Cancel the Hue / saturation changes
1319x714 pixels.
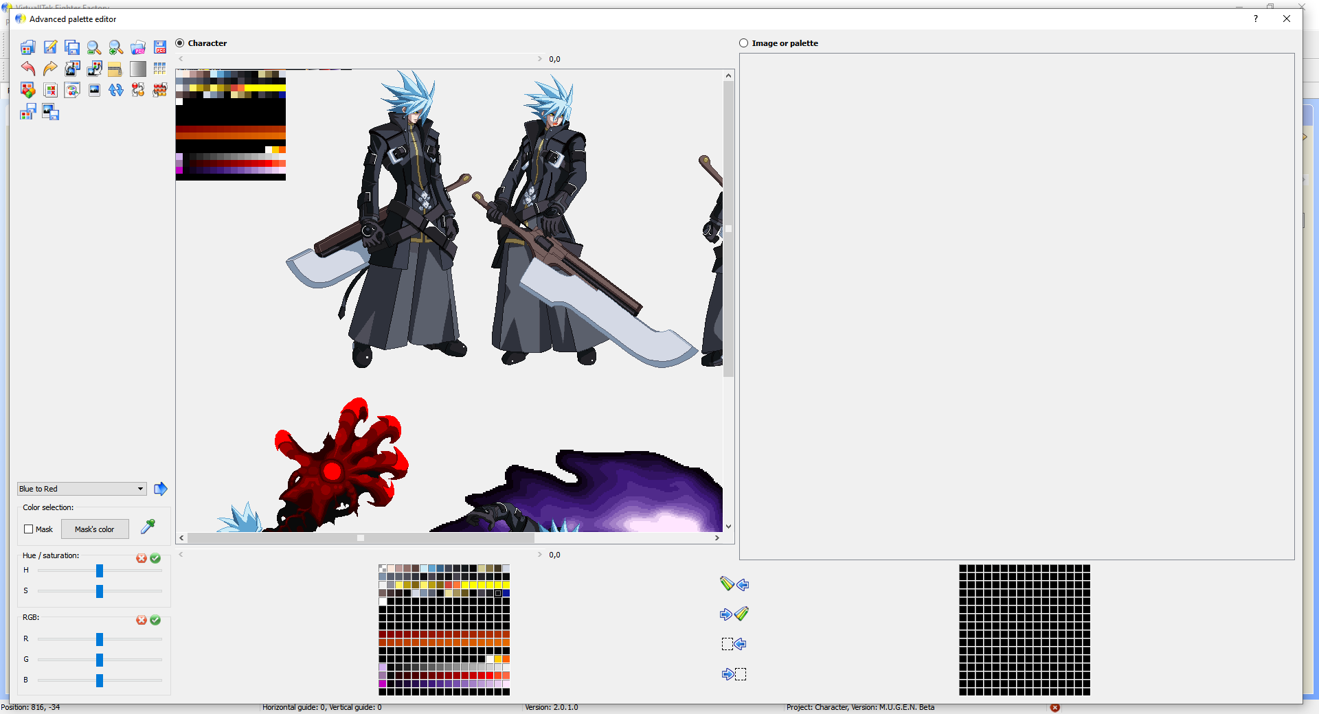[x=142, y=558]
